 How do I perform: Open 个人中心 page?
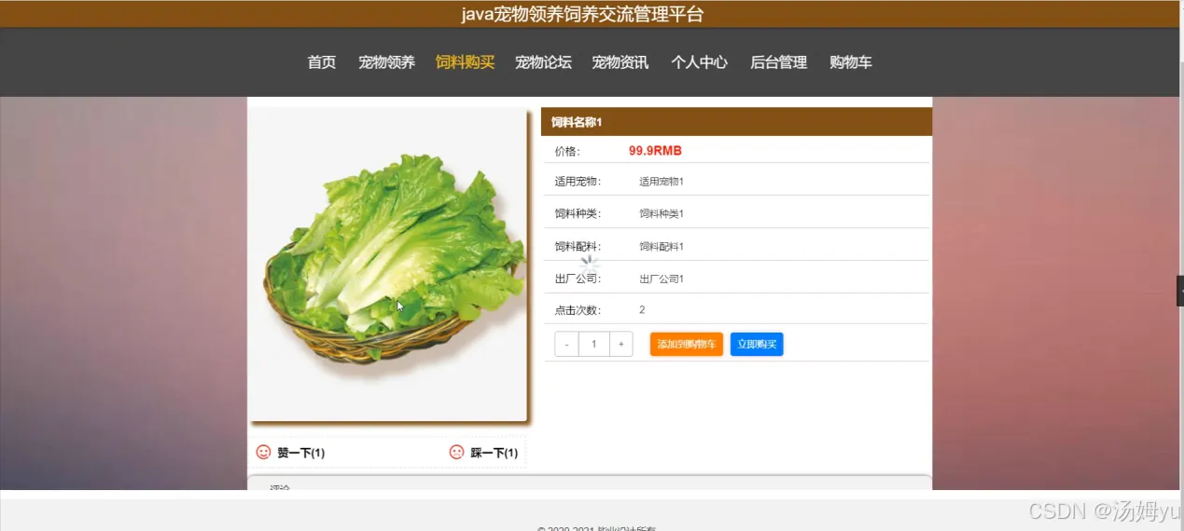tap(699, 62)
